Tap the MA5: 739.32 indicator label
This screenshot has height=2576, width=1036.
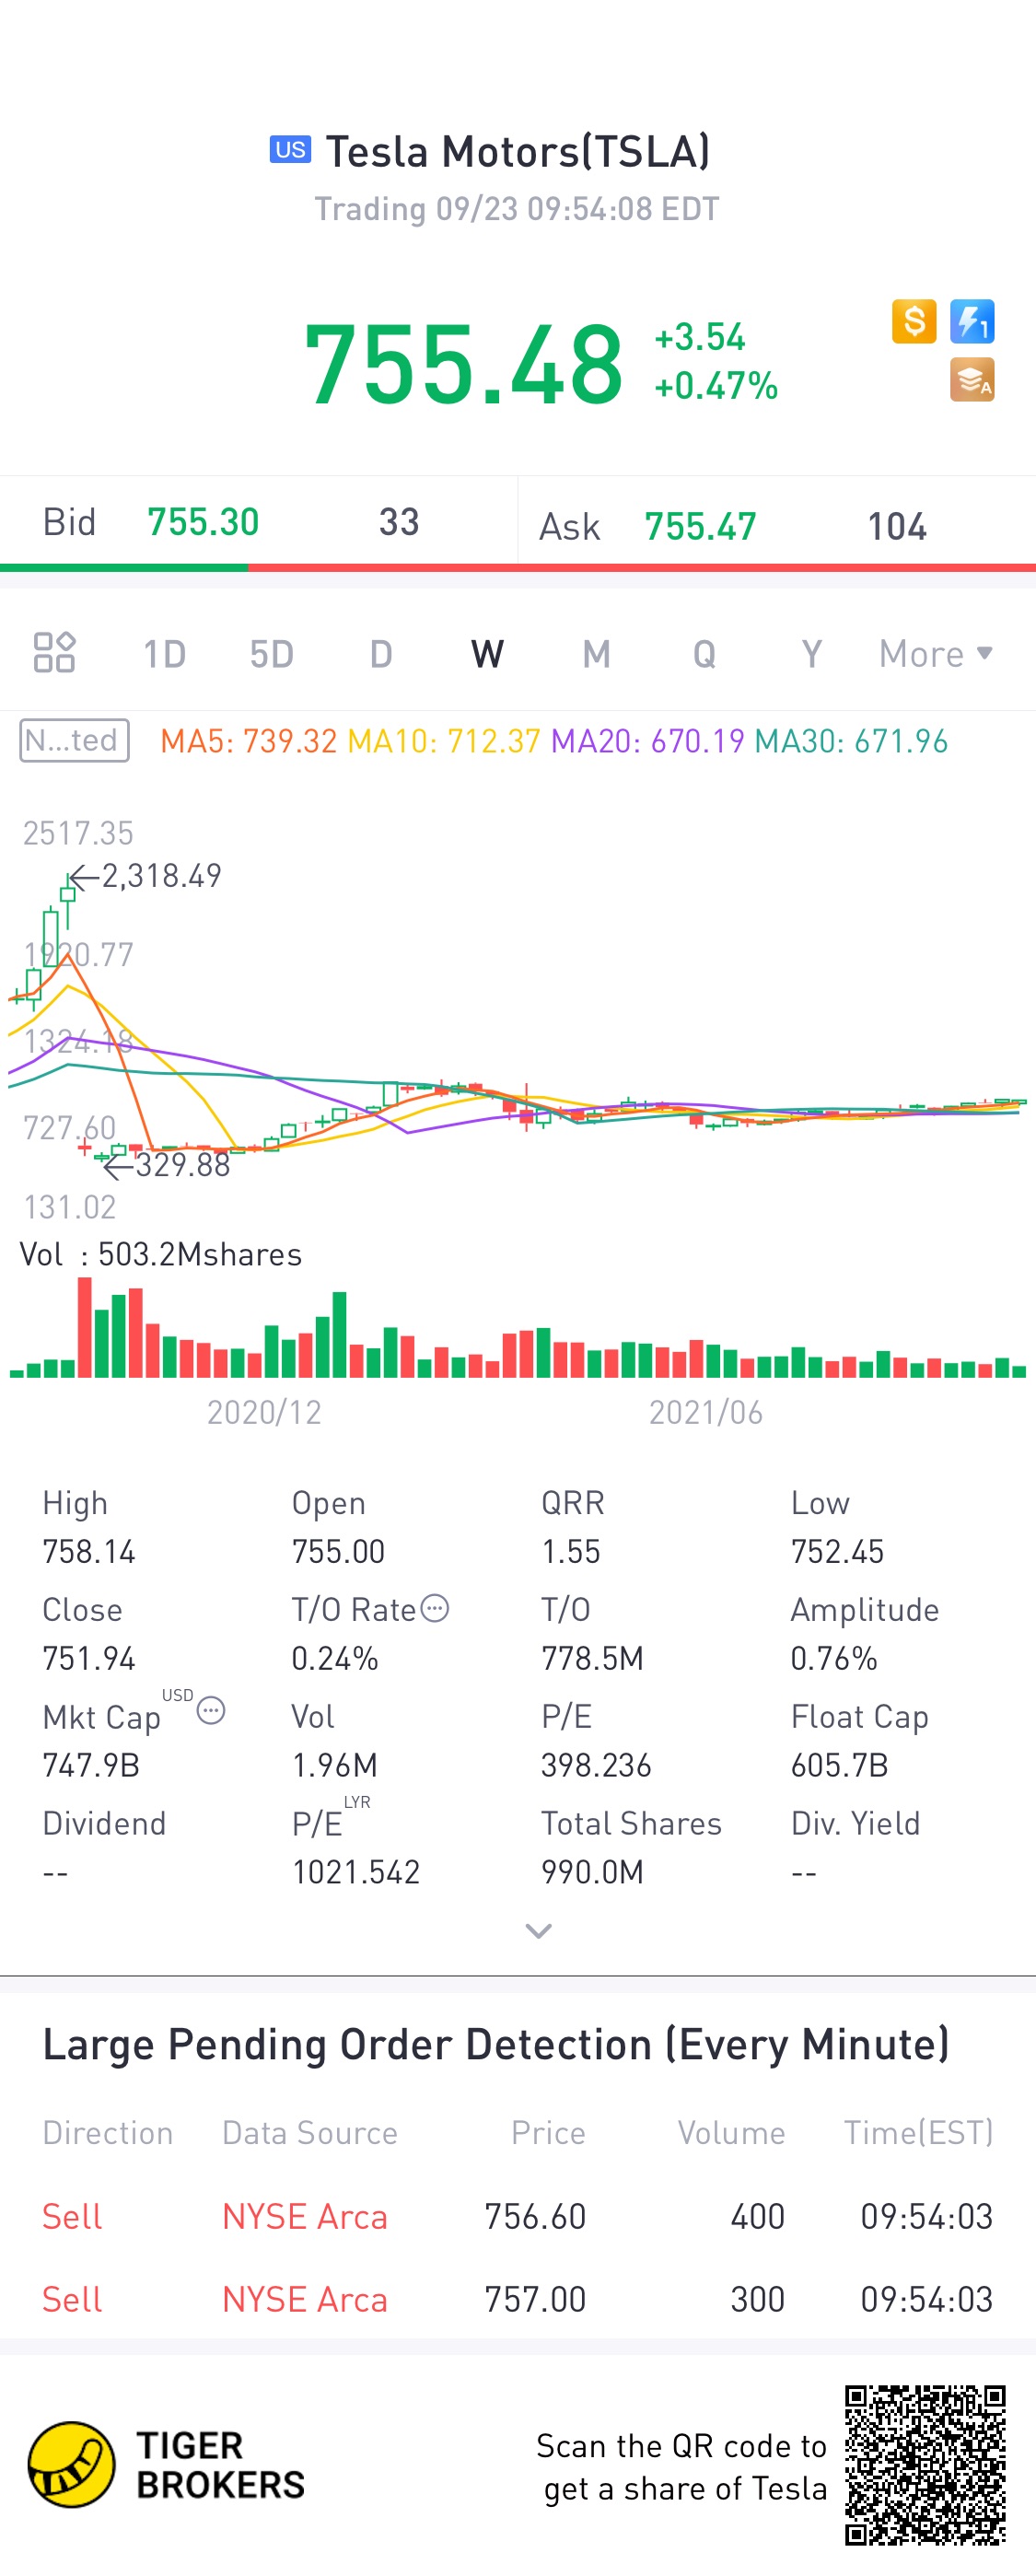coord(248,741)
